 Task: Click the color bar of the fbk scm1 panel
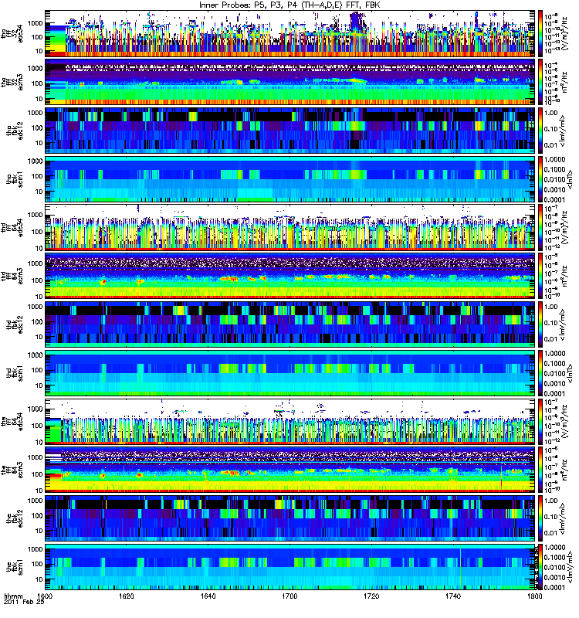point(540,567)
